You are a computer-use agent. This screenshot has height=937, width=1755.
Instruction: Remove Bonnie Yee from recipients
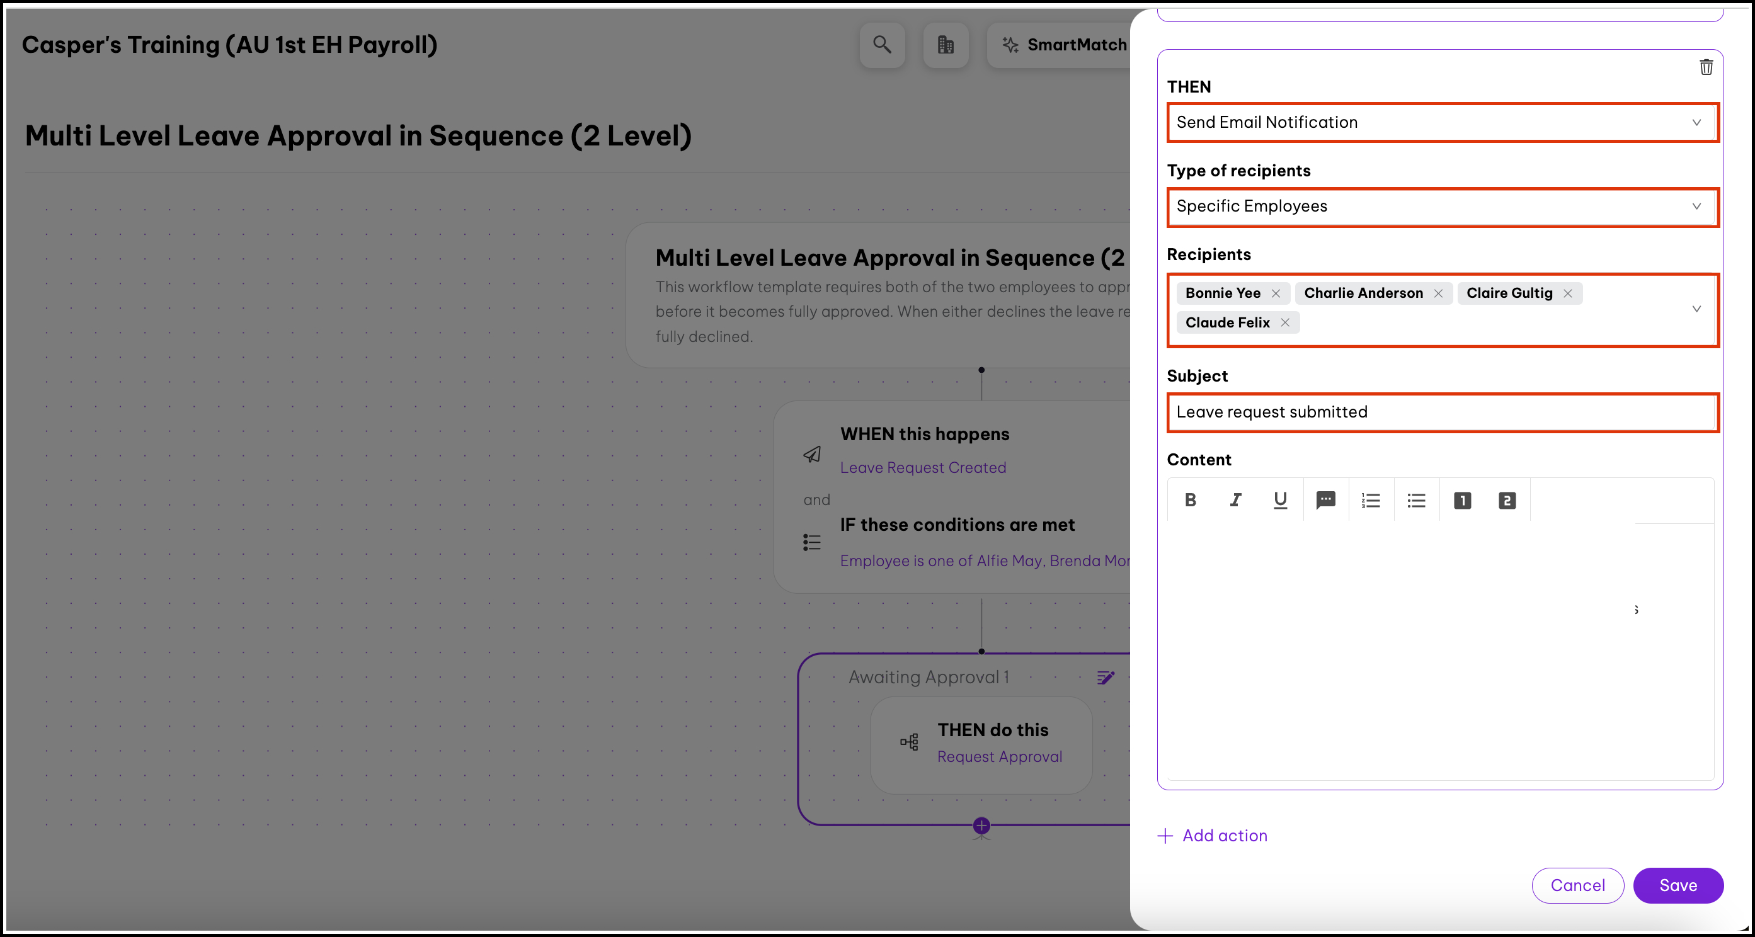pyautogui.click(x=1276, y=293)
